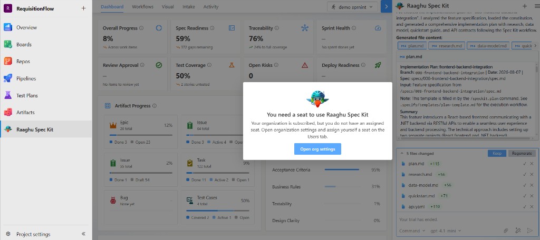Viewport: 540px width, 240px height.
Task: Click the Open org settings button
Action: click(317, 149)
